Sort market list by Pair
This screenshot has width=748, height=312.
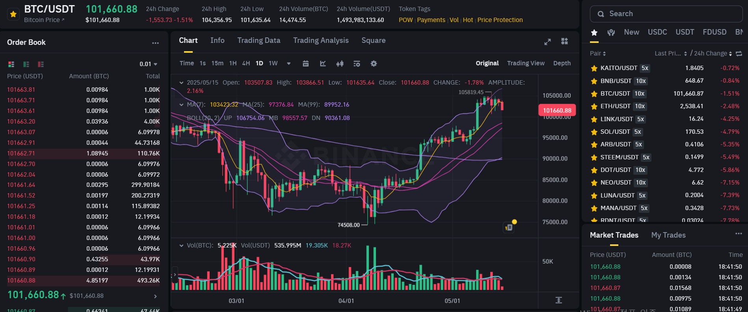598,54
